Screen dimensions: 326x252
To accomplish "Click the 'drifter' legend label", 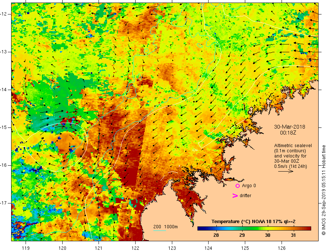I will pyautogui.click(x=245, y=196).
